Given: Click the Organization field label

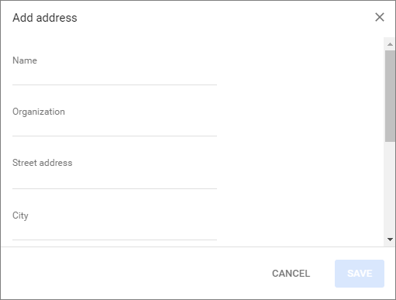Looking at the screenshot, I should pyautogui.click(x=39, y=112).
